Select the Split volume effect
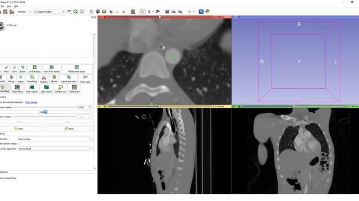Image resolution: width=359 pixels, height=201 pixels. pos(46,89)
